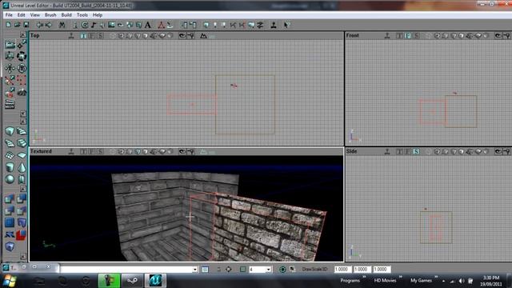The image size is (512, 288).
Task: Collapse the CSG operations group arrow
Action: tap(23, 189)
